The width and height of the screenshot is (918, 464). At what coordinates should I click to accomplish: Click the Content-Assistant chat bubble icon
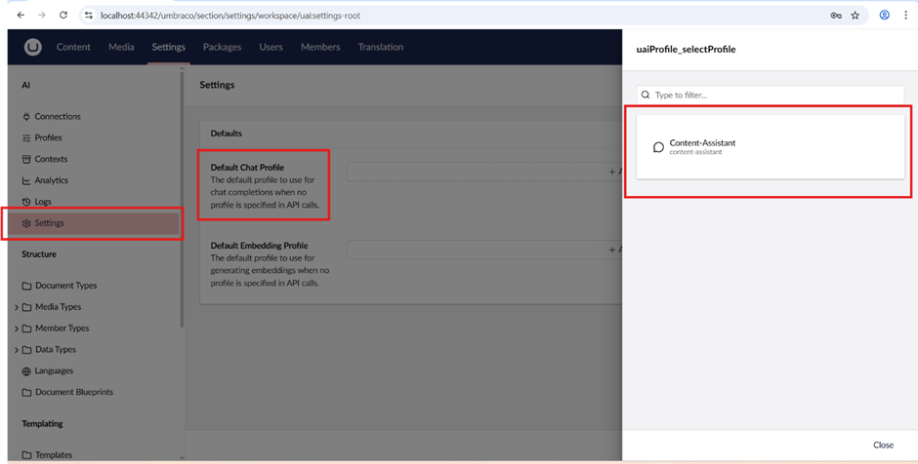coord(658,146)
